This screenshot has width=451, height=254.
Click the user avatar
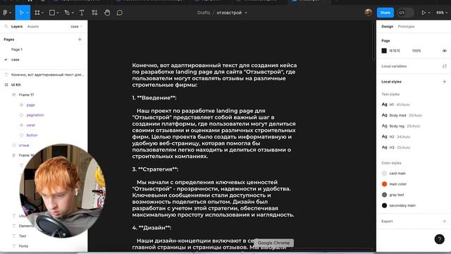click(368, 13)
